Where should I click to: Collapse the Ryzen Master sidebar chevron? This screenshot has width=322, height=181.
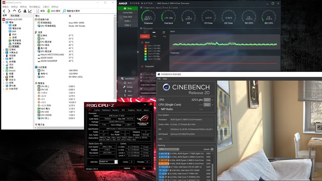138,52
